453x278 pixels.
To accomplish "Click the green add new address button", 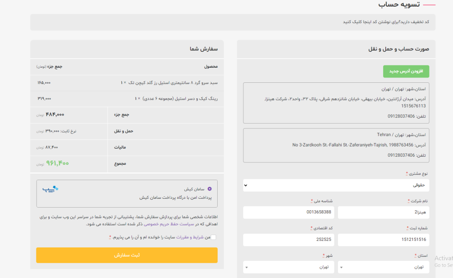I will click(x=406, y=71).
